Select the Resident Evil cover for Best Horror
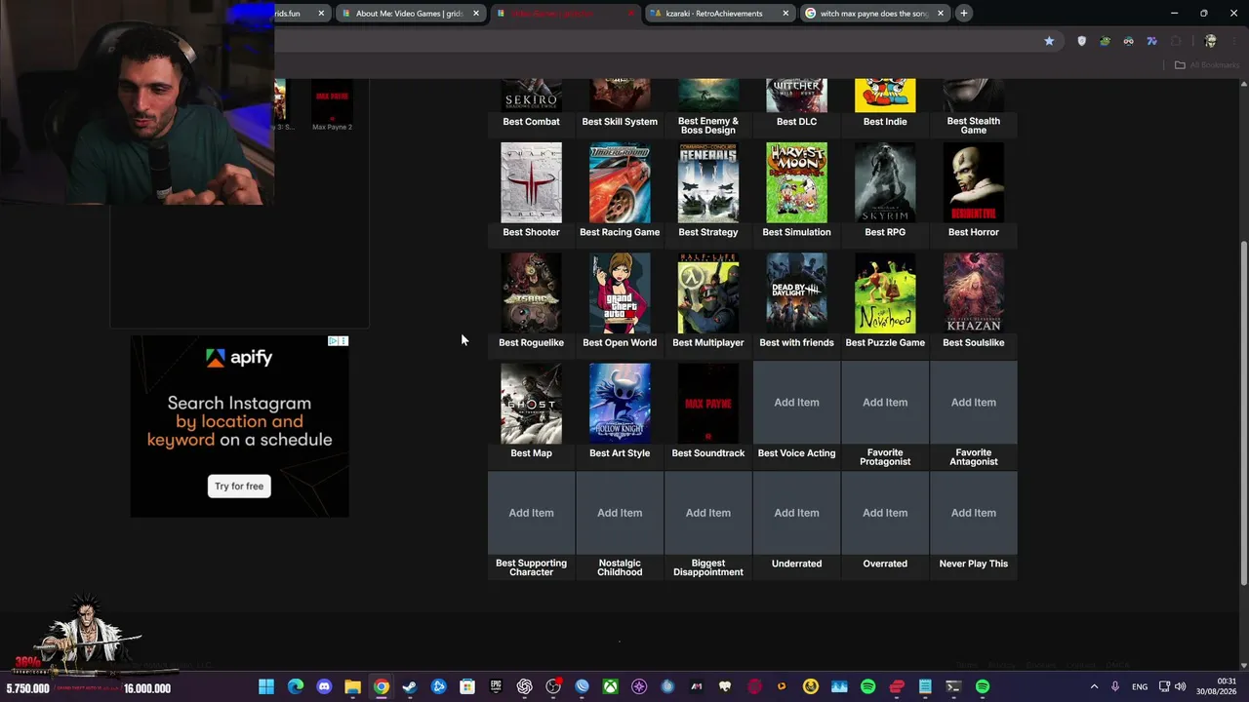The width and height of the screenshot is (1249, 702). coord(974,182)
